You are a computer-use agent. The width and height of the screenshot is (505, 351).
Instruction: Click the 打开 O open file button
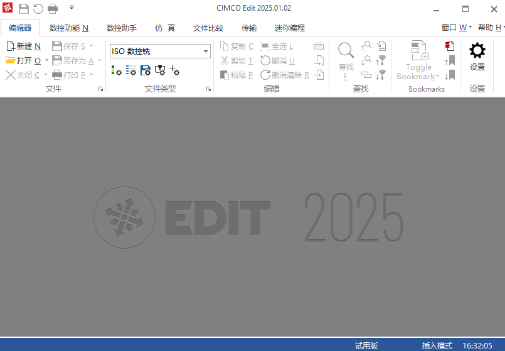[x=23, y=61]
